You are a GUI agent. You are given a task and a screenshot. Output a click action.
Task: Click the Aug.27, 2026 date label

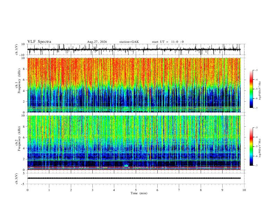[x=97, y=42]
